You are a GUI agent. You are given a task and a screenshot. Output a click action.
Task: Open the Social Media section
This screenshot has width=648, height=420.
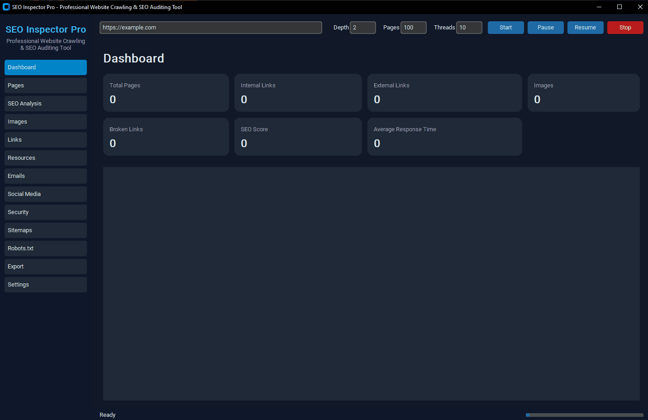(46, 194)
